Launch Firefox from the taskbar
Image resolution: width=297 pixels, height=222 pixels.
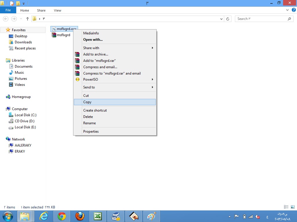(x=80, y=216)
